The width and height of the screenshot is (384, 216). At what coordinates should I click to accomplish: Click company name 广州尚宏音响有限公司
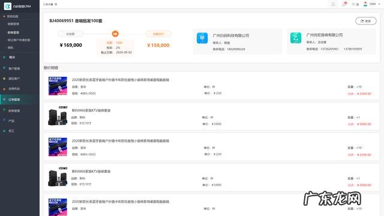click(325, 35)
